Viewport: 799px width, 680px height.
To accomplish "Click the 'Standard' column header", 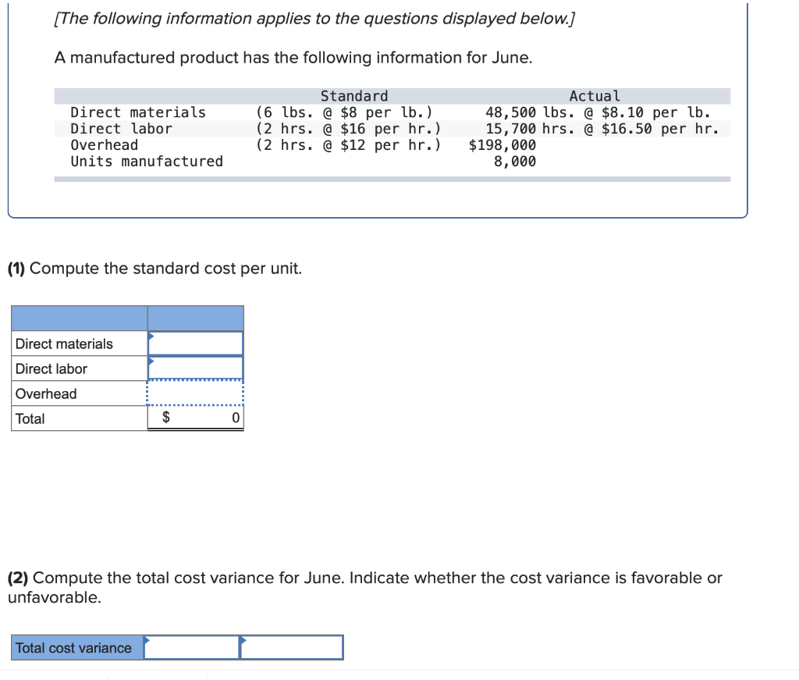I will 354,96.
